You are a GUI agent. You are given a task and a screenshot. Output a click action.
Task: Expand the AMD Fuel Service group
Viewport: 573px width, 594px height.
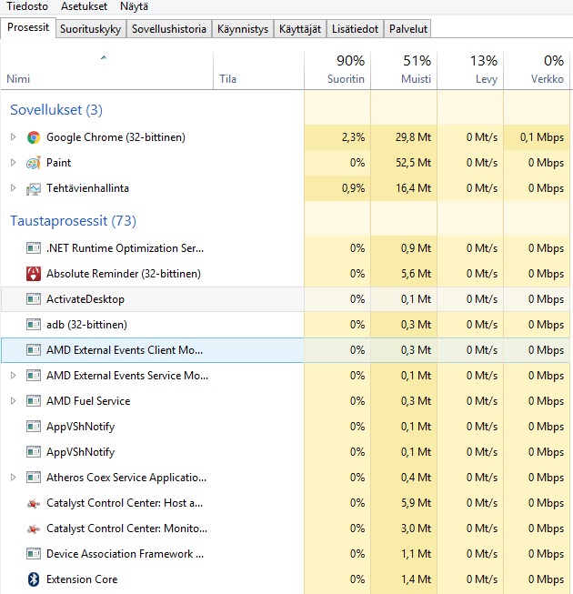[13, 401]
